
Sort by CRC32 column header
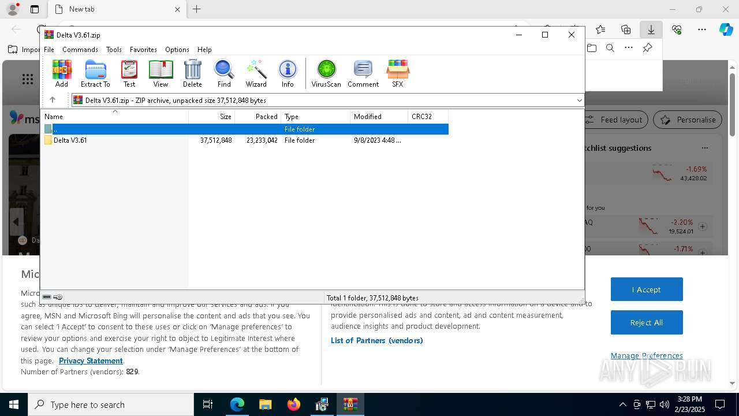[x=428, y=117]
